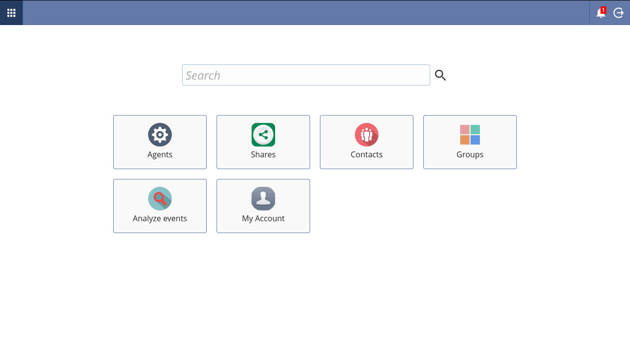630x354 pixels.
Task: Click the My Account user icon
Action: (x=263, y=198)
